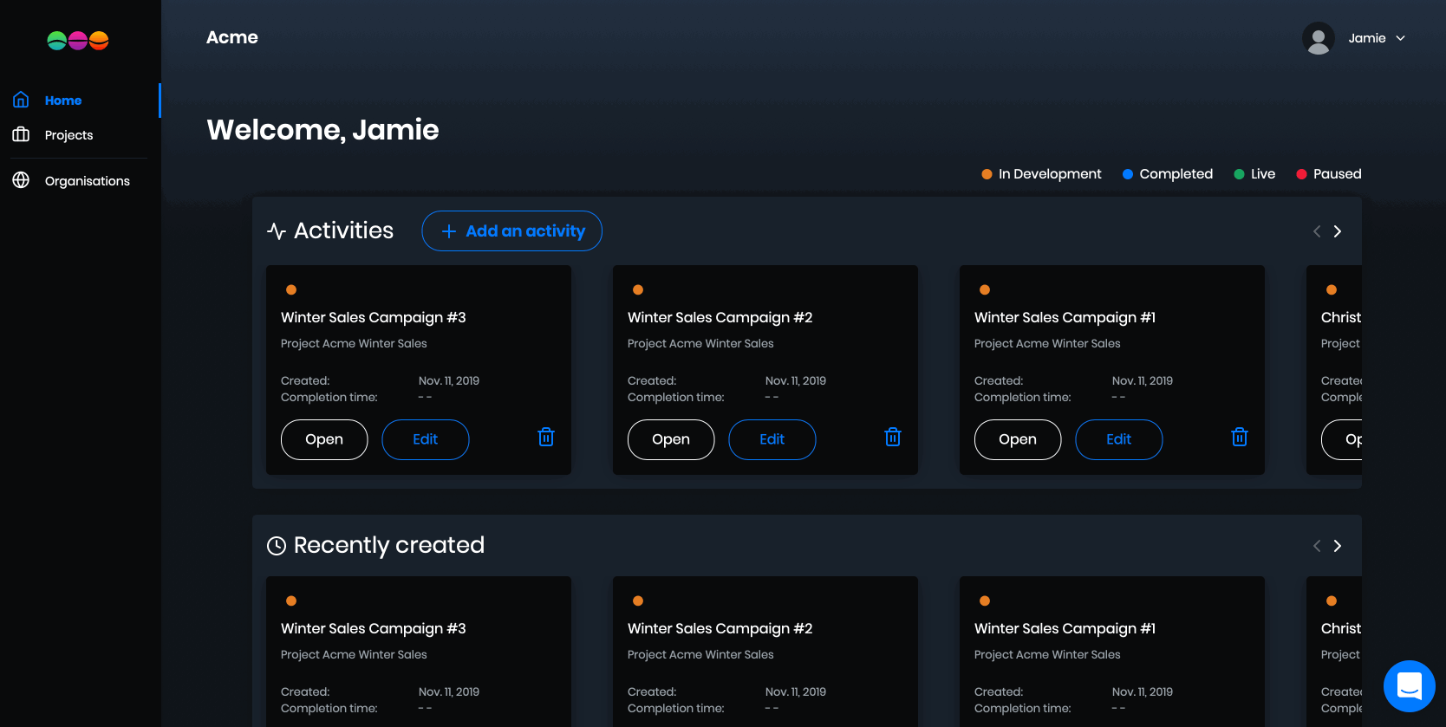The height and width of the screenshot is (727, 1446).
Task: Click 'Winter Sales Campaign #1' title in Activities
Action: coord(1065,317)
